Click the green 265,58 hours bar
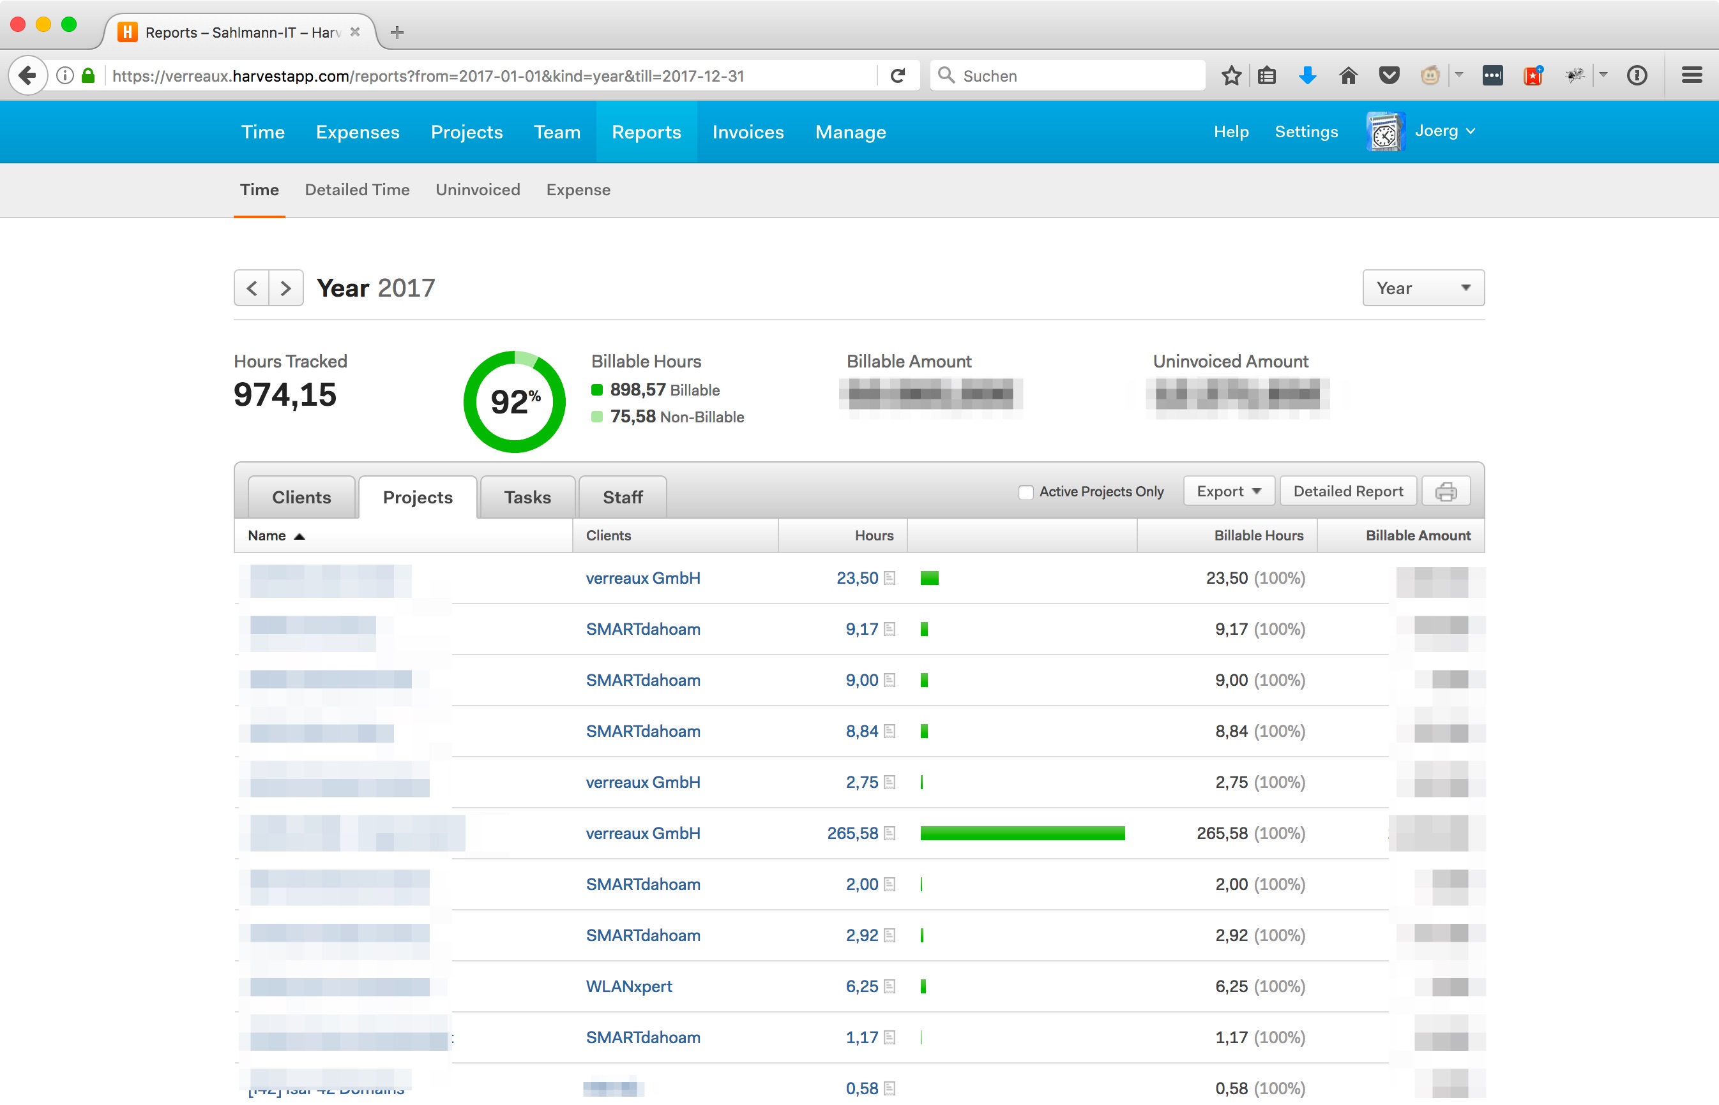 pyautogui.click(x=1022, y=834)
